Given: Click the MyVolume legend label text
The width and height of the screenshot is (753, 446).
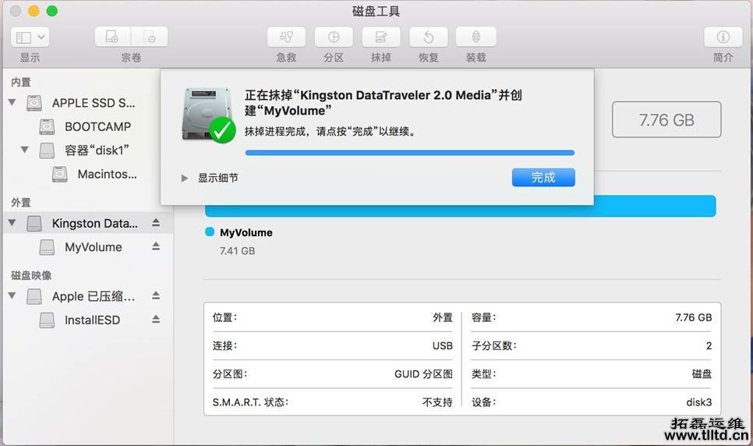Looking at the screenshot, I should (x=246, y=232).
